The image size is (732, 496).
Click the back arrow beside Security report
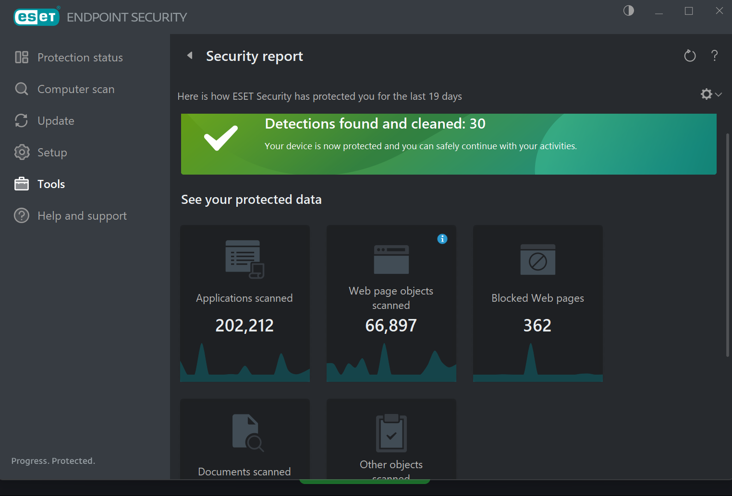[190, 56]
